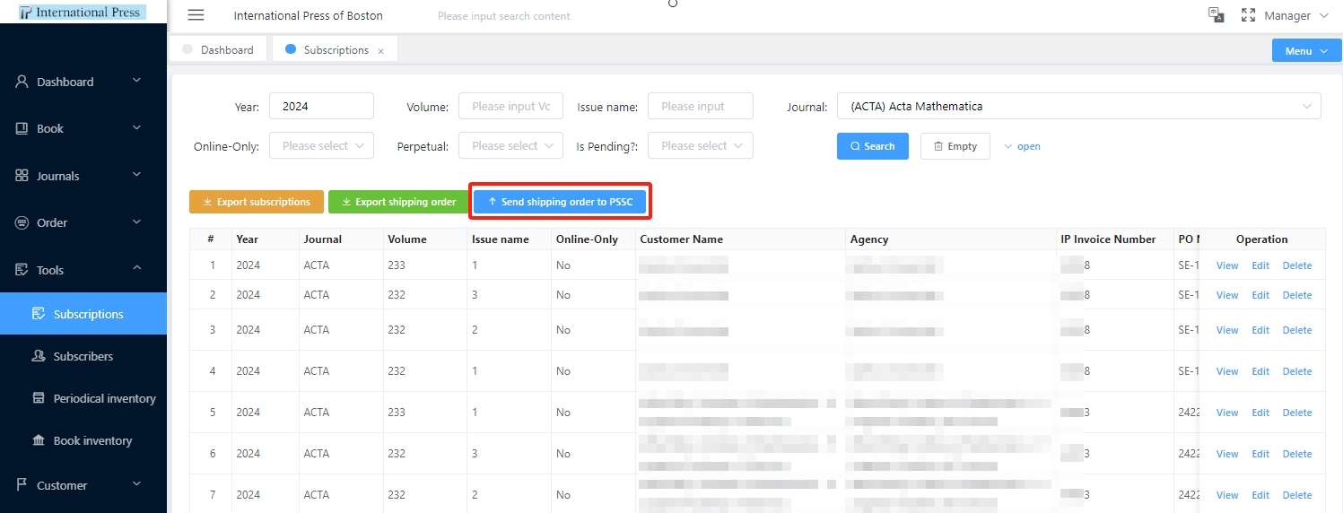Expand the Order sidebar menu chevron
The width and height of the screenshot is (1343, 513).
pyautogui.click(x=137, y=222)
